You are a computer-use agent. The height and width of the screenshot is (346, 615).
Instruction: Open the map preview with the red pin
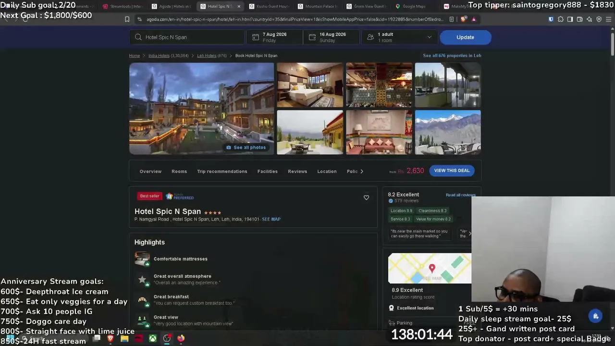click(x=430, y=268)
